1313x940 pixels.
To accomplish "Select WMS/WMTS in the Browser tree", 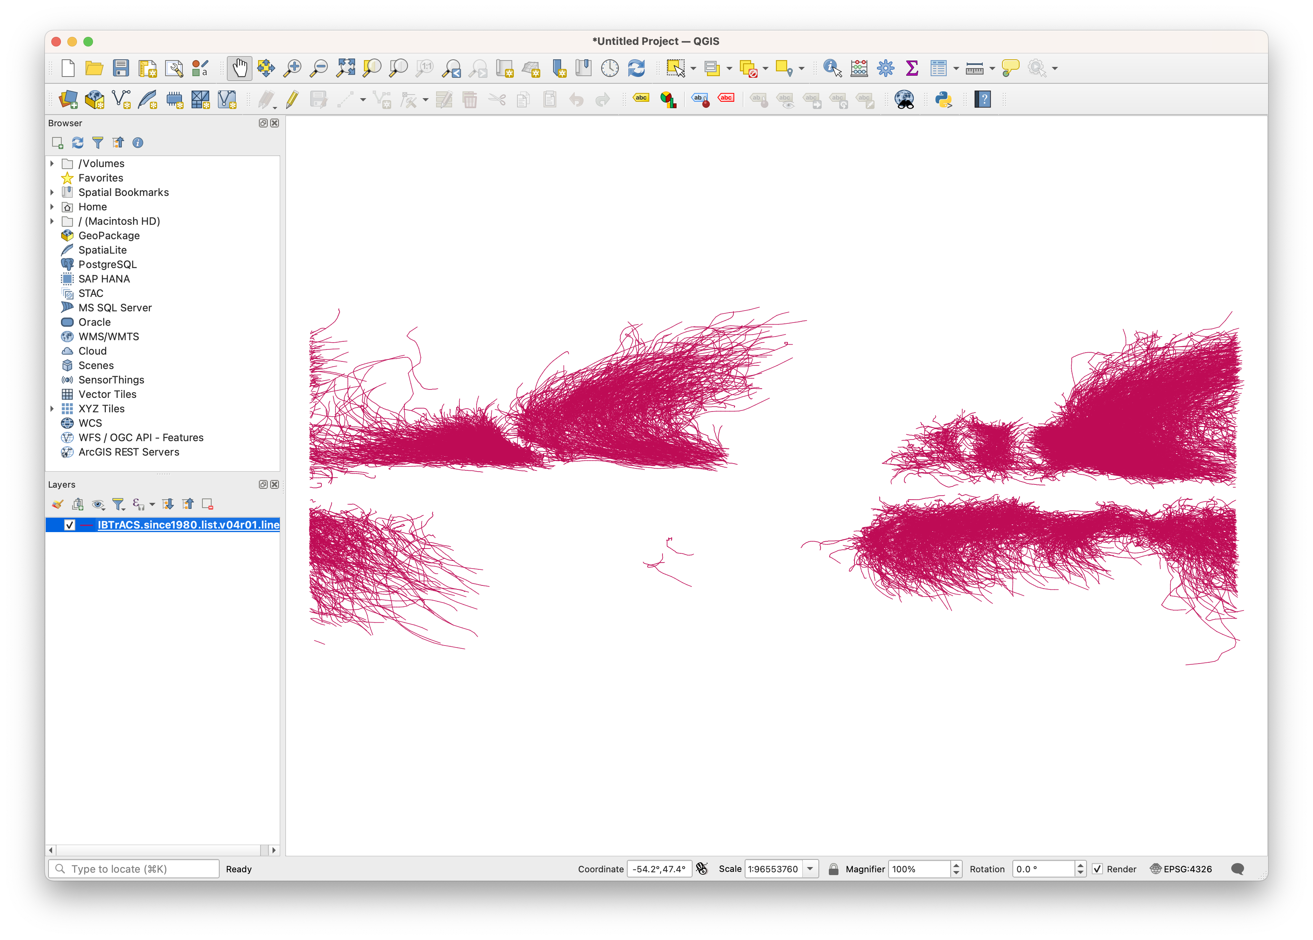I will 108,337.
